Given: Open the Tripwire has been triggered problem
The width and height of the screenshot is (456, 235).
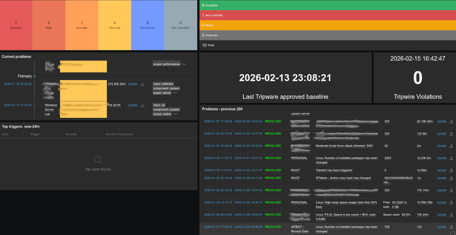Looking at the screenshot, I should tap(333, 170).
